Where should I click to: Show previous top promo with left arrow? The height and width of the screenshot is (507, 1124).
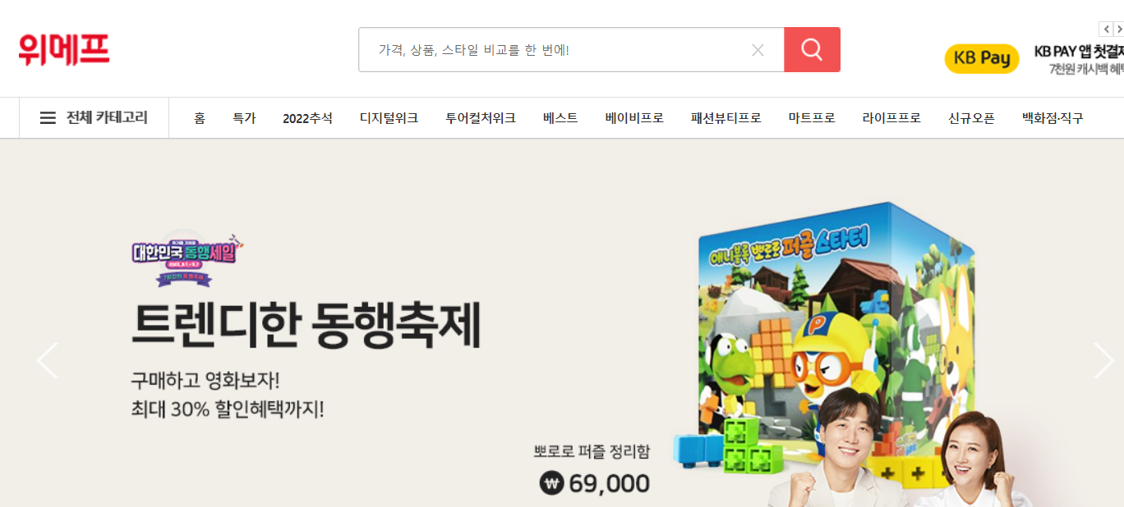(x=1106, y=29)
